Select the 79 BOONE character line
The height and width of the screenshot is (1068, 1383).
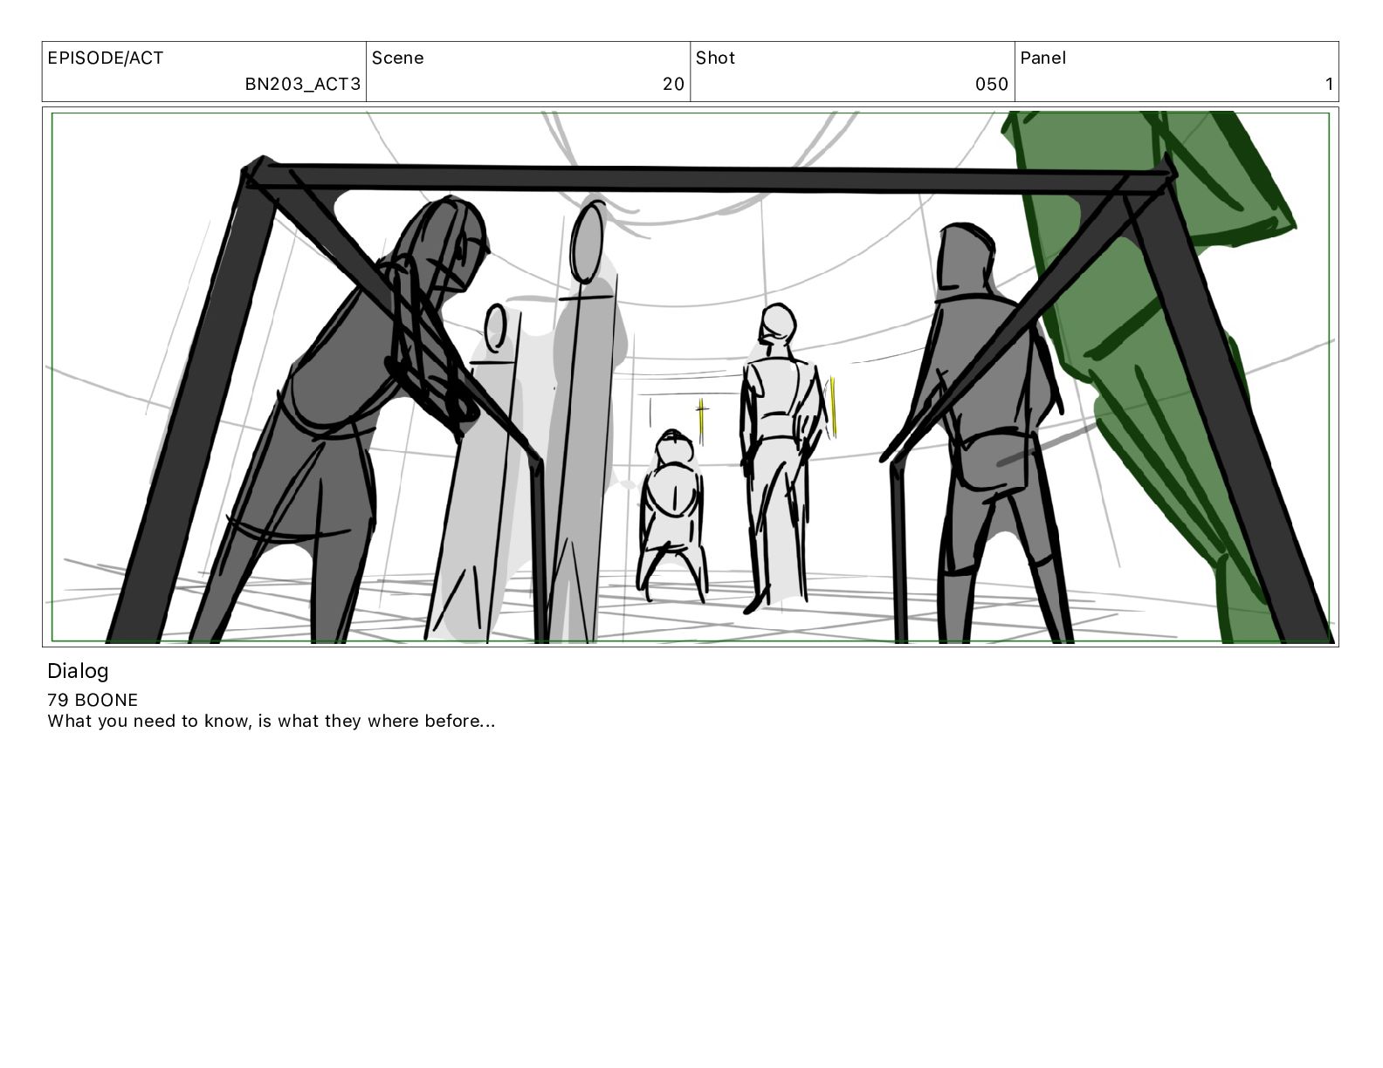click(93, 700)
